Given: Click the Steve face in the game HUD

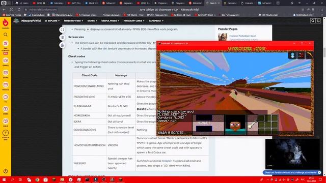Looking at the screenshot, I should click(x=235, y=125).
